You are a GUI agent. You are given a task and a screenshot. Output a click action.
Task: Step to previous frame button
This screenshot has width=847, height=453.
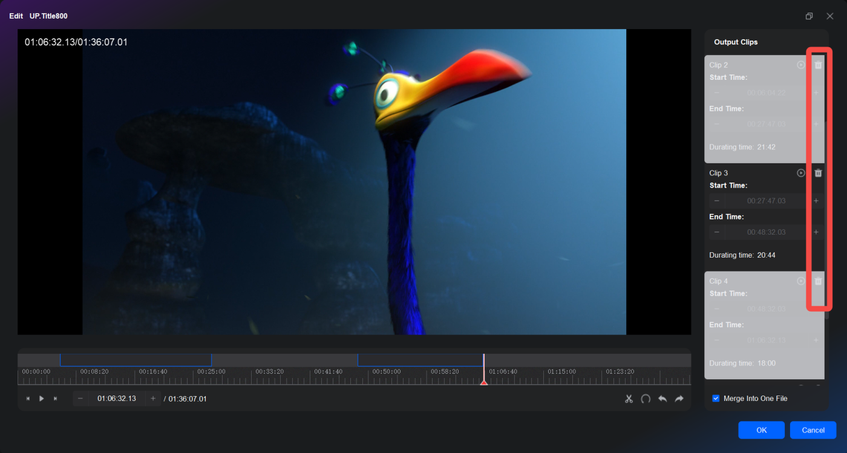[28, 399]
